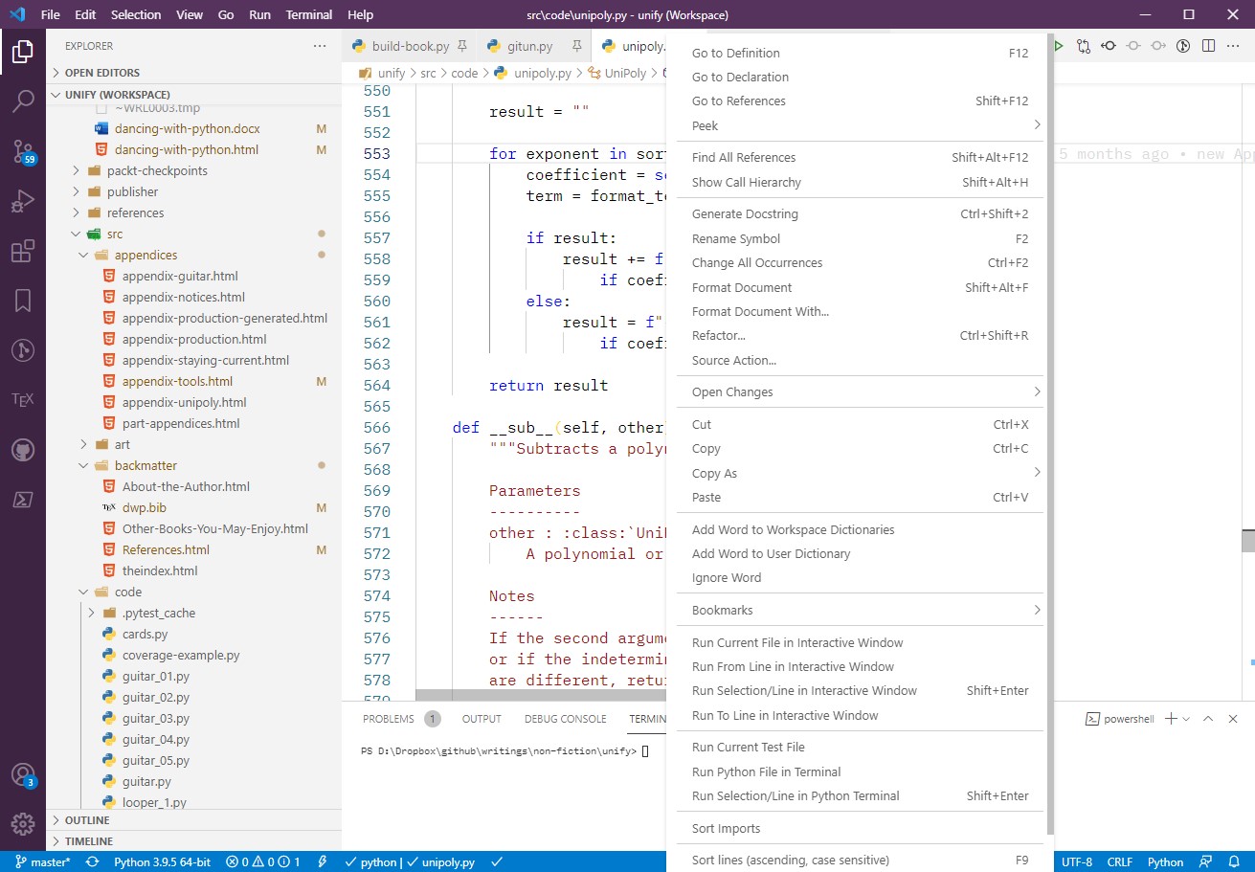Screen dimensions: 1255x872
Task: Open the Selection menu in menu bar
Action: coord(136,15)
